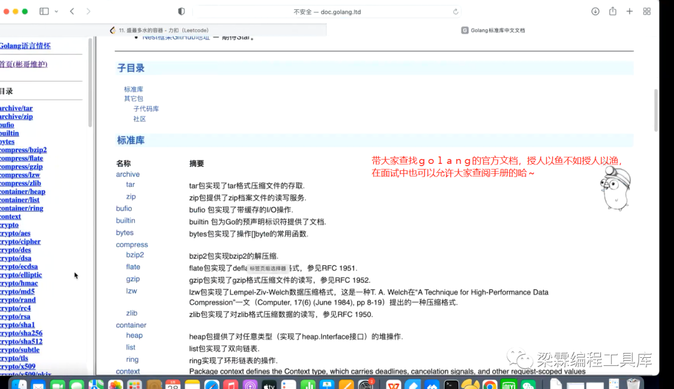Click the back navigation arrow
This screenshot has height=389, width=674.
[x=72, y=11]
